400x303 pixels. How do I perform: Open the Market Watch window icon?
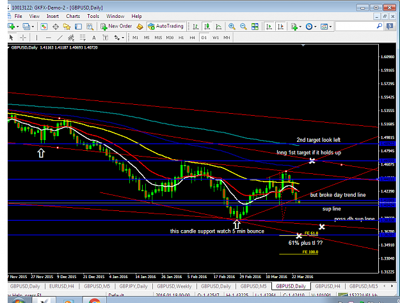(x=44, y=26)
